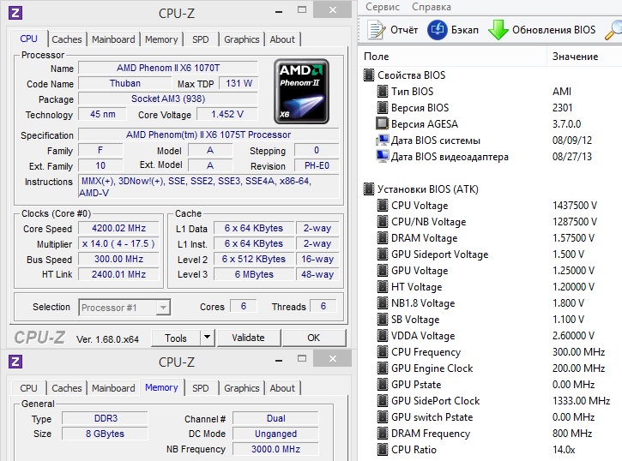Click the Отчёт toolbar label
This screenshot has height=461, width=622.
pos(404,30)
